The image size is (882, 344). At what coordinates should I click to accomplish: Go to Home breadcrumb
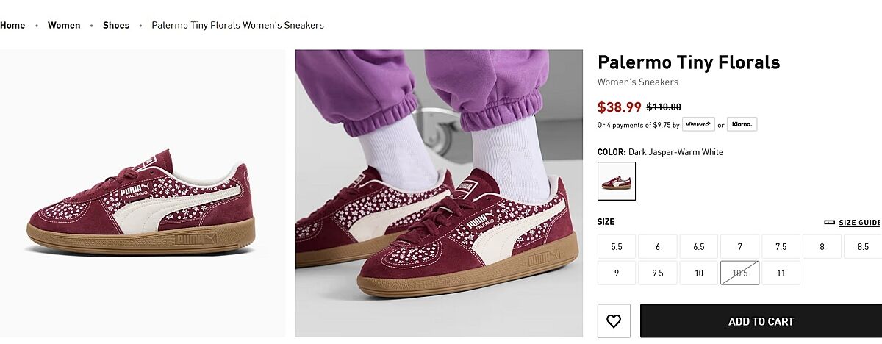pyautogui.click(x=12, y=25)
